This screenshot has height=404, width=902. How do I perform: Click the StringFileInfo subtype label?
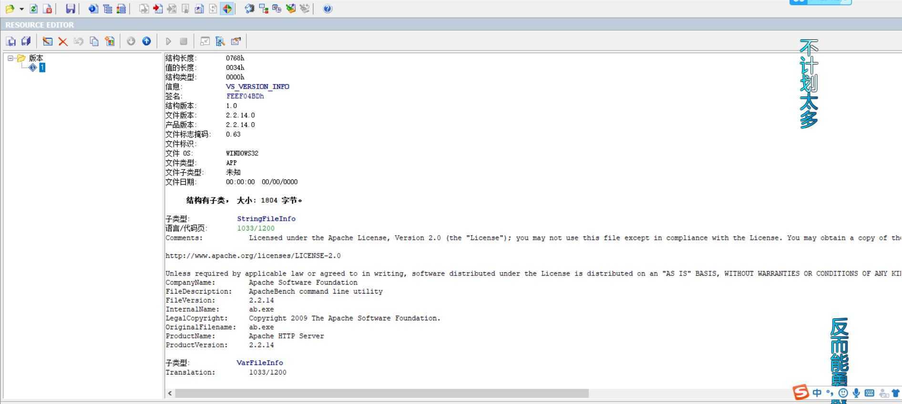[266, 219]
